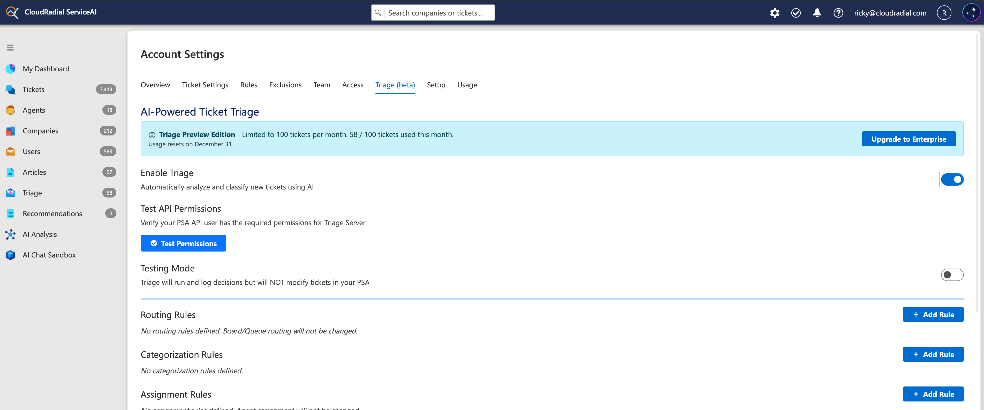Open AI Analysis from sidebar

[x=40, y=234]
